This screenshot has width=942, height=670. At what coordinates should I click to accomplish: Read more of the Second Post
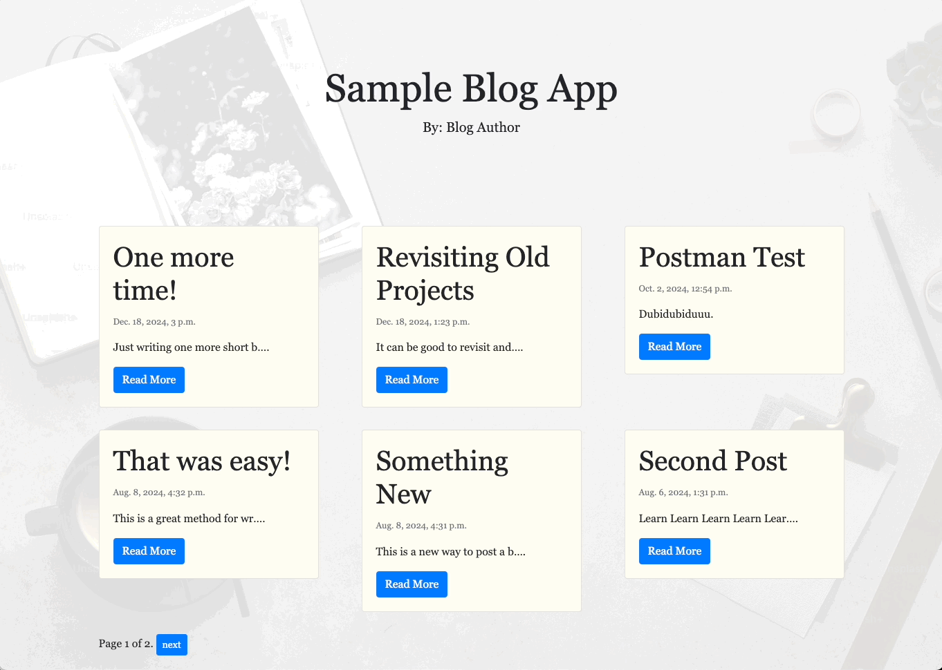click(674, 551)
